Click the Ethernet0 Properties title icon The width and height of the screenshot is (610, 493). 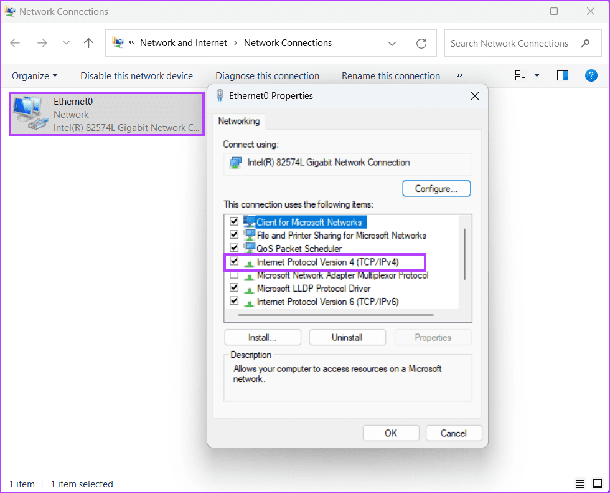tap(220, 95)
